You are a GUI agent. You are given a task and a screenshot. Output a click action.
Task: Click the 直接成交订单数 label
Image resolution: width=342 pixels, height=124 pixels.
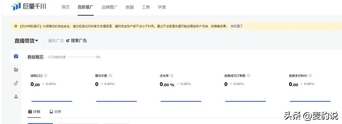235,76
